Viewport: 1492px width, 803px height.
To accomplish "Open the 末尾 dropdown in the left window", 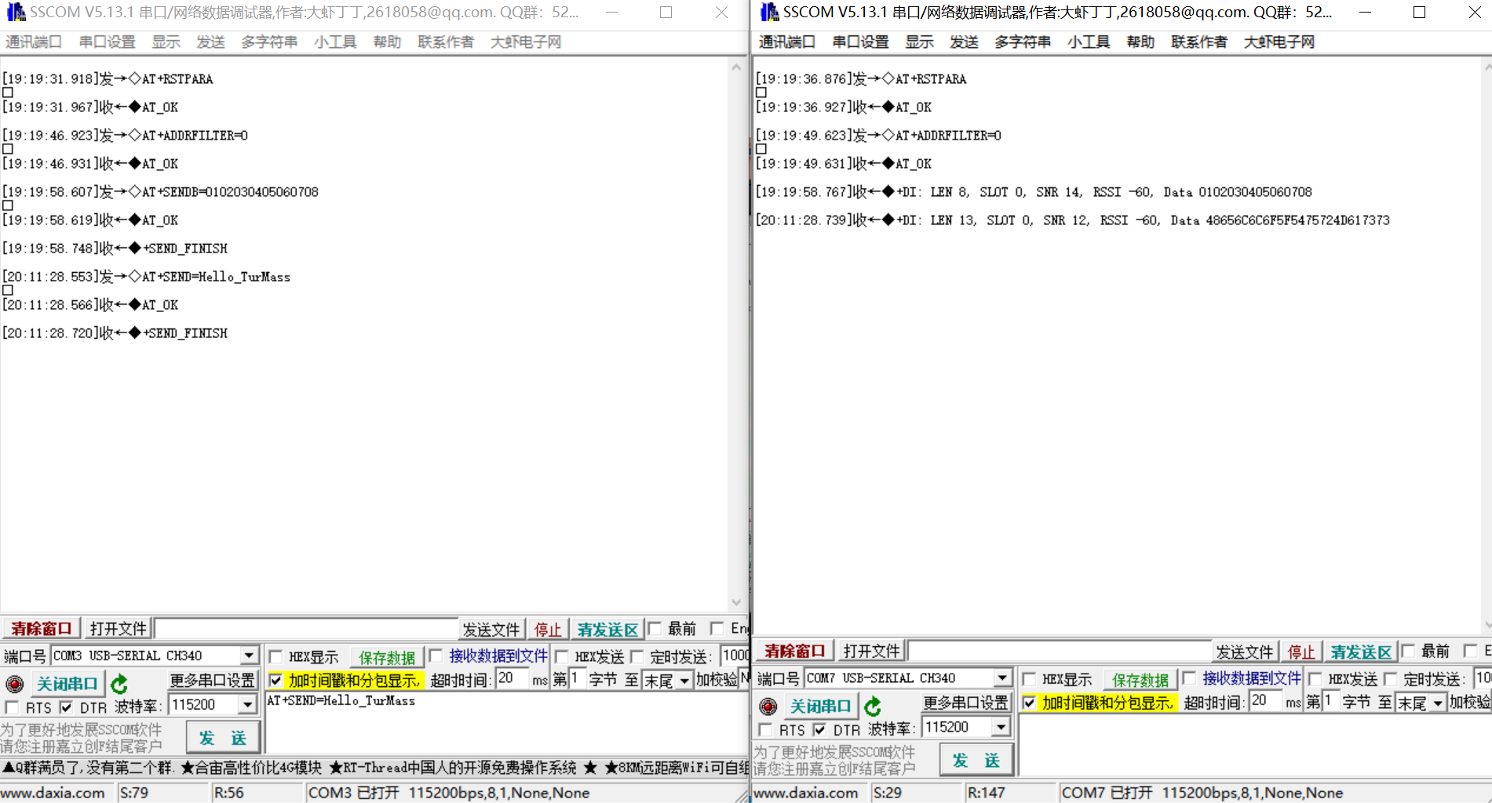I will (x=684, y=681).
